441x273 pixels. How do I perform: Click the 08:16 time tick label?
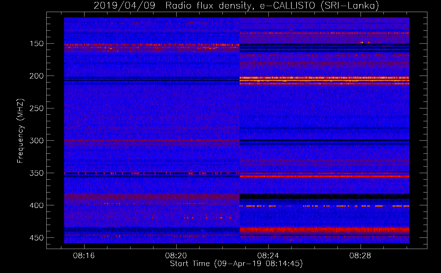(x=84, y=256)
